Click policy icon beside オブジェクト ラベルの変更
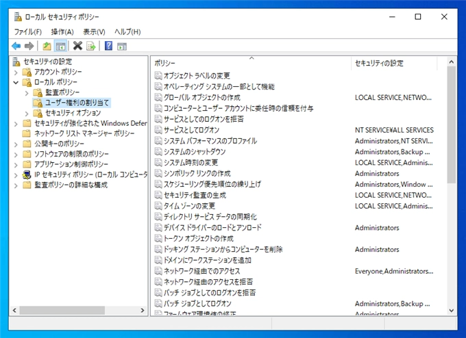The image size is (466, 338). point(158,76)
